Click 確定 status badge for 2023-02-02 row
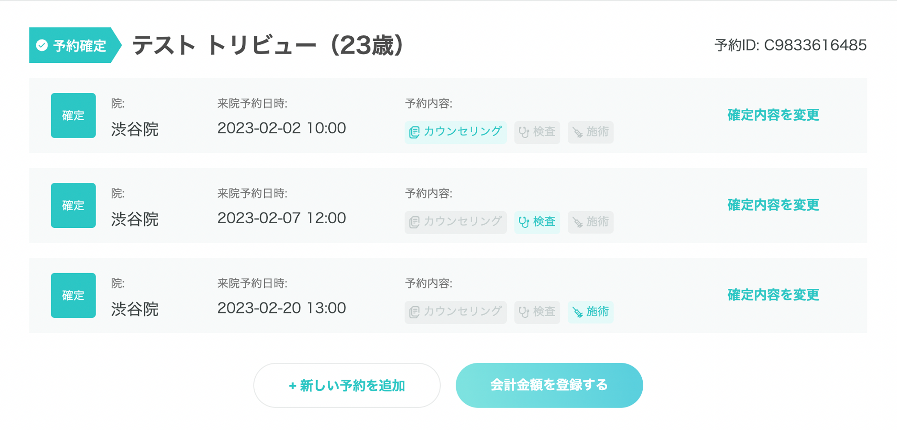 [73, 115]
